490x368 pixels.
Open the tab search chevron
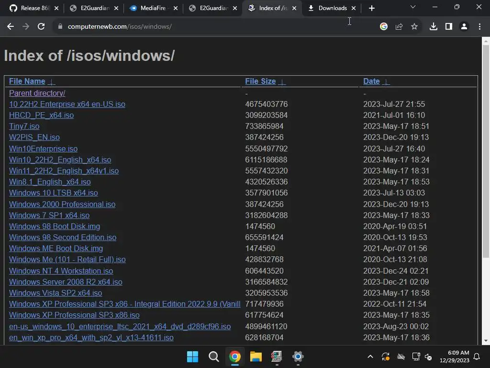click(x=413, y=7)
